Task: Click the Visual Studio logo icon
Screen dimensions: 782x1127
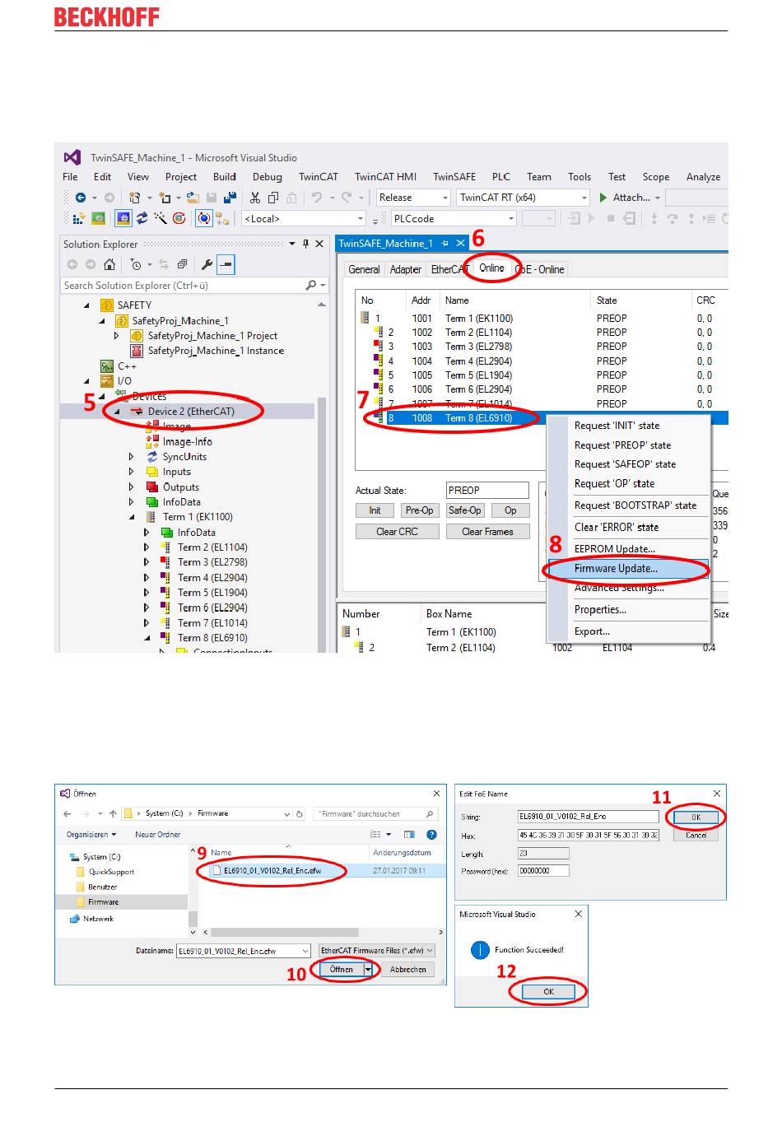Action: 72,157
